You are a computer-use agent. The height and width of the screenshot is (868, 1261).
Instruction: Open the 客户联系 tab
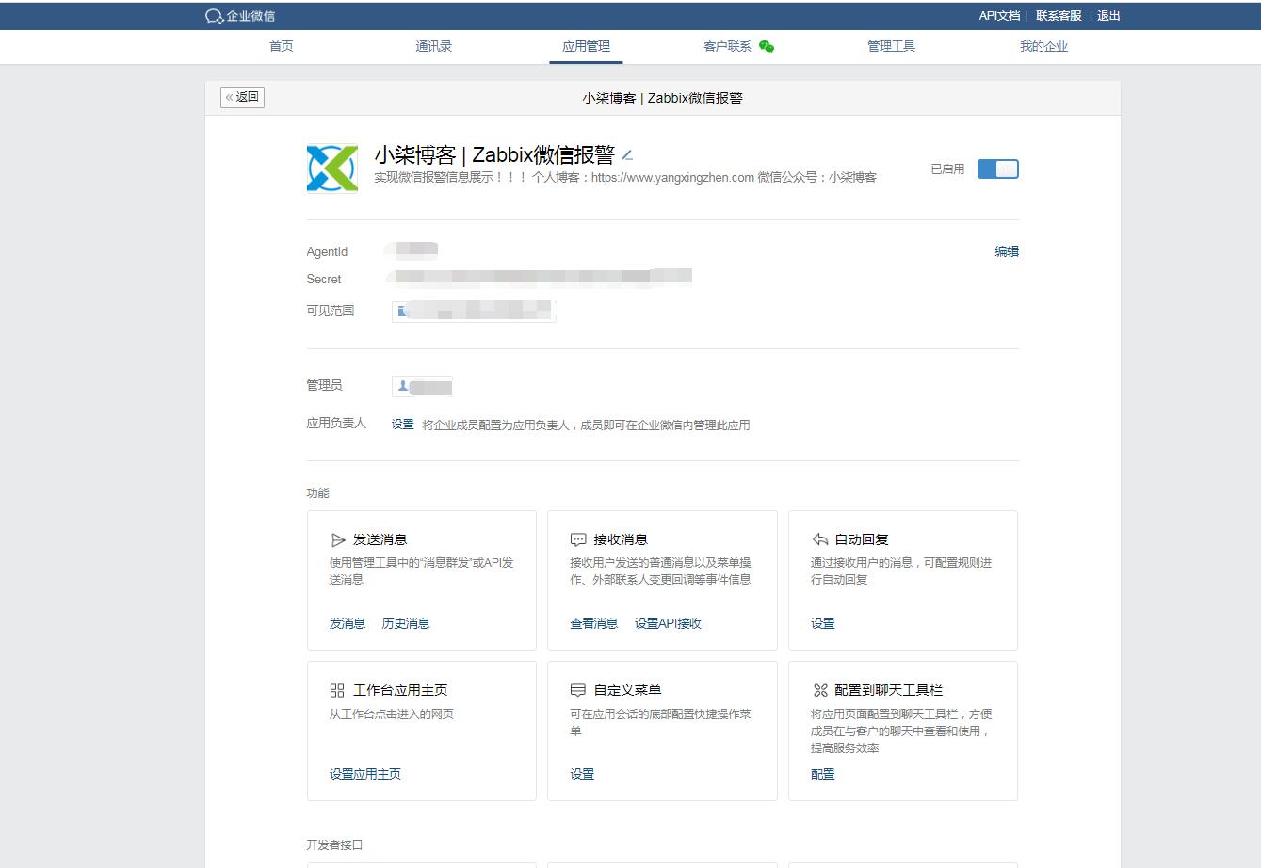coord(727,46)
